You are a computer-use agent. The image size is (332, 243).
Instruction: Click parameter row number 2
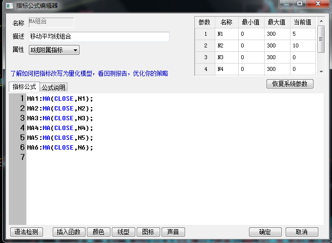tap(206, 45)
